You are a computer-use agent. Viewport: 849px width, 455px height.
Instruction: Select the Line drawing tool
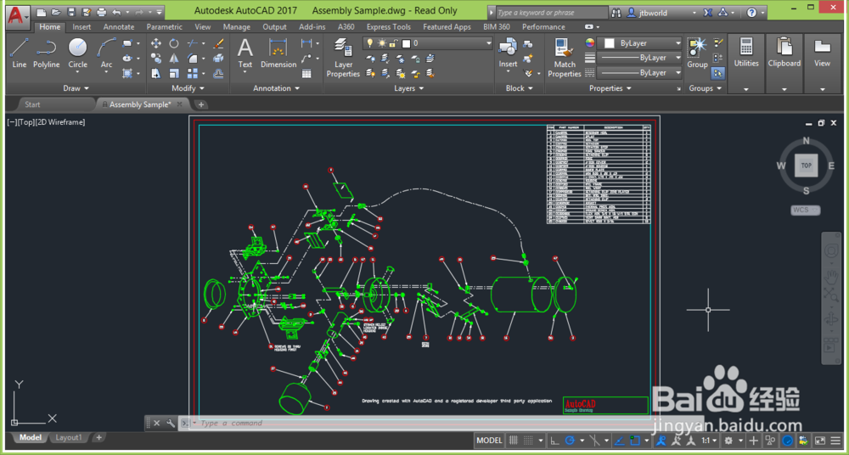coord(19,53)
